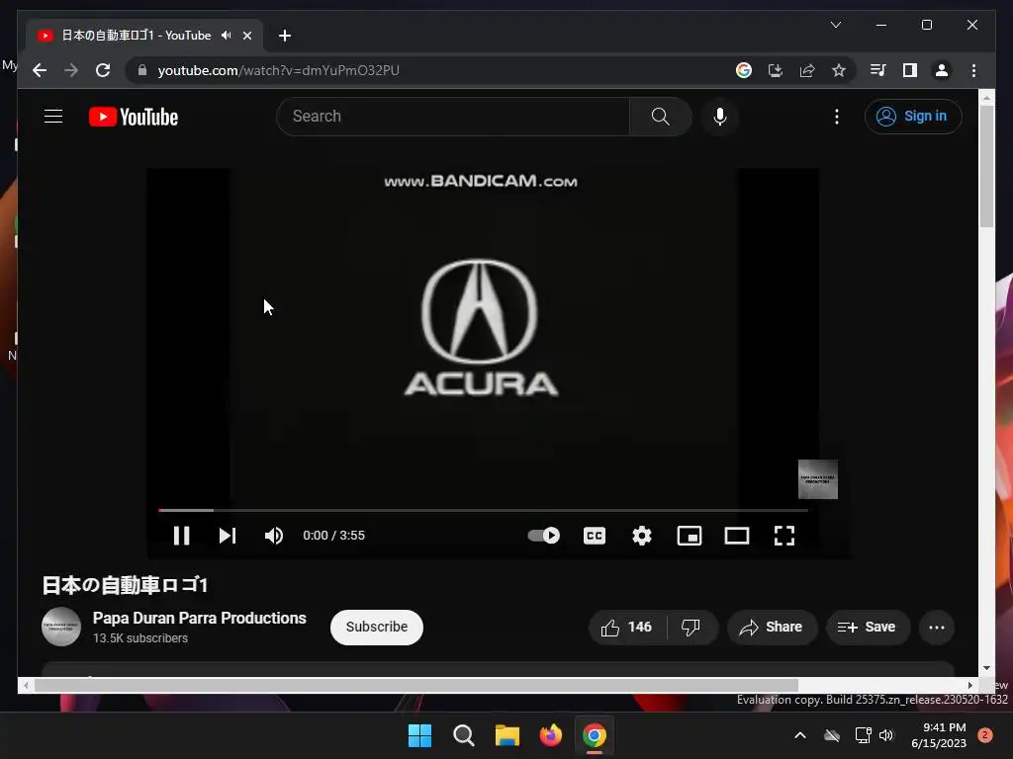Enter full screen mode
1013x759 pixels.
(784, 536)
